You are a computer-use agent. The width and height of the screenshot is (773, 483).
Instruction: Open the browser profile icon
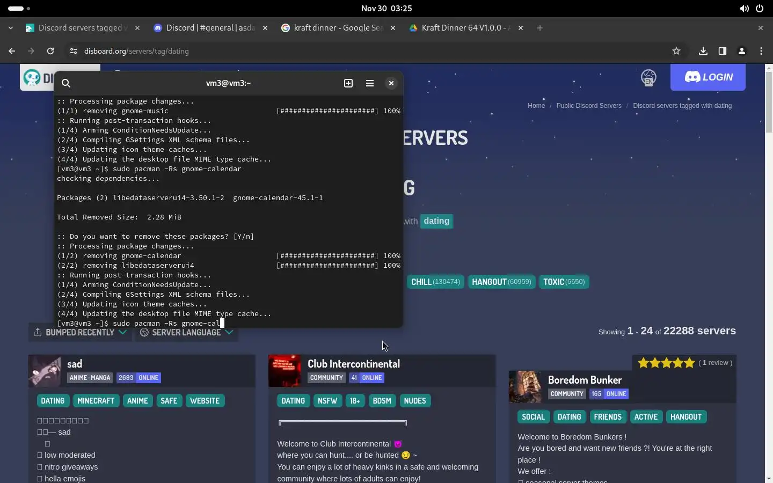742,51
